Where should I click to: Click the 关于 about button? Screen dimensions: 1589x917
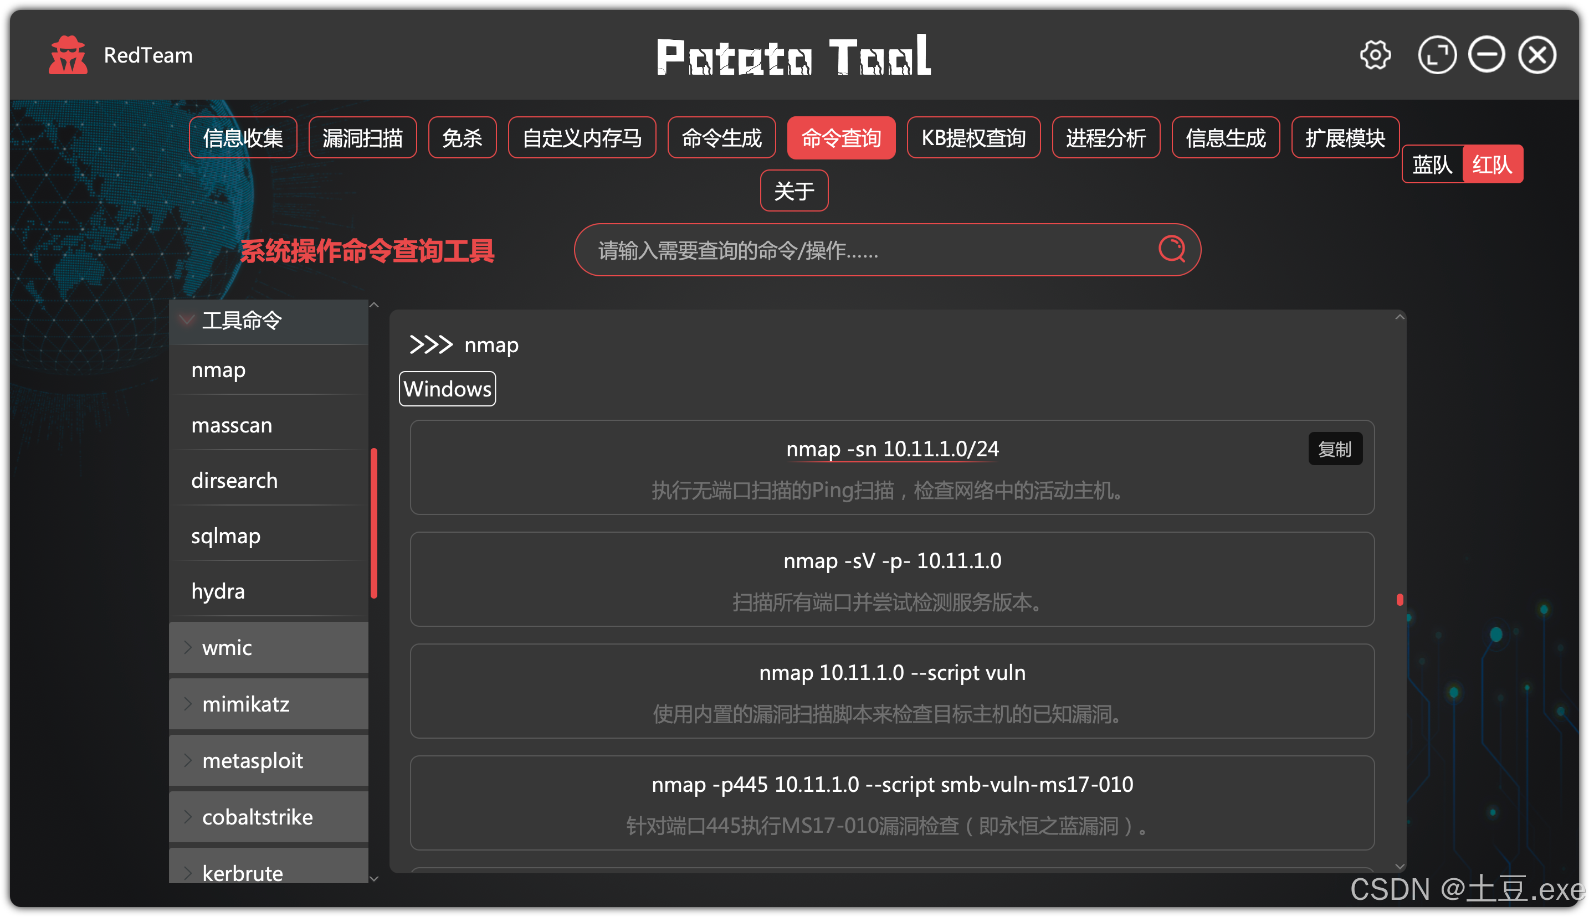(x=793, y=191)
